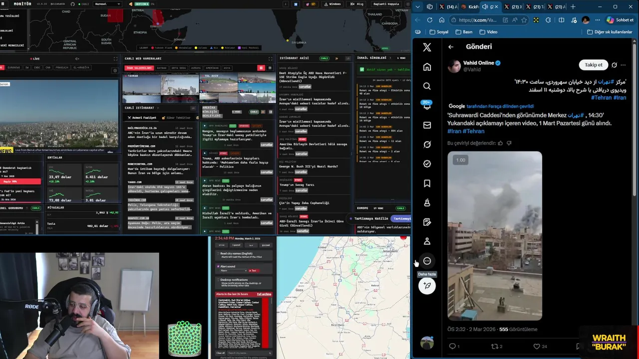Viewport: 639px width, 359px height.
Task: Click the Grok icon beside Takip et
Action: click(x=614, y=65)
